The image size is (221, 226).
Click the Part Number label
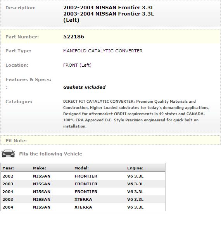[x=22, y=37]
